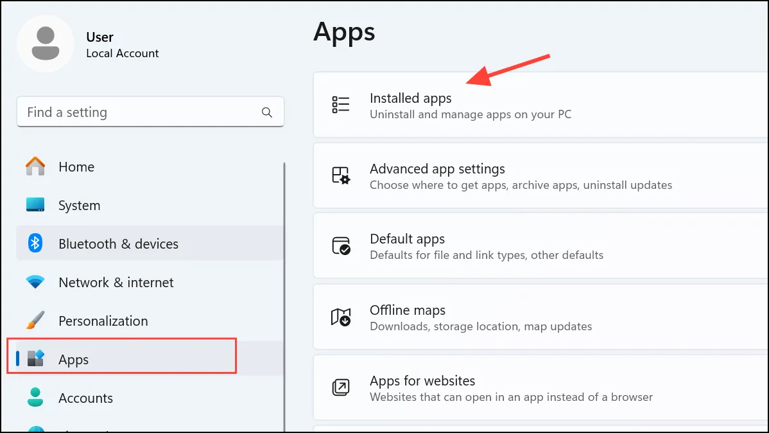Go to Home in the sidebar
This screenshot has width=769, height=433.
[151, 166]
